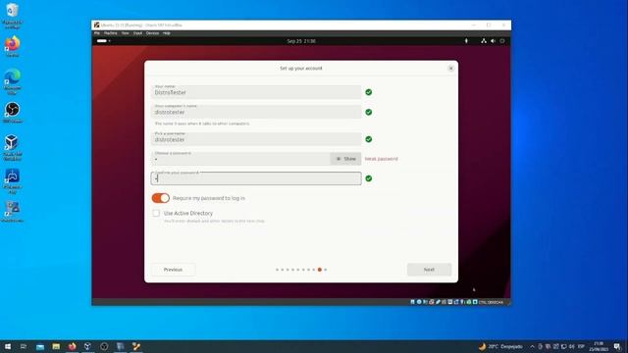Click the orange current-step progress dot

pyautogui.click(x=320, y=270)
